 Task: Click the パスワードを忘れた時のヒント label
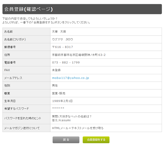click(x=23, y=118)
